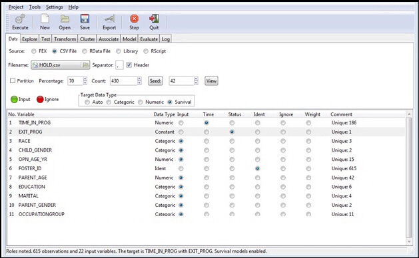
Task: Set PARENT_GENDER role to Ignore
Action: (282, 205)
